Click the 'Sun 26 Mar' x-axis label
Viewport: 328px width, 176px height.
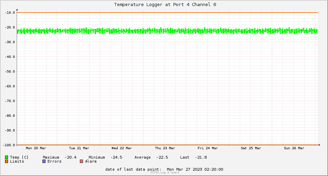point(294,148)
